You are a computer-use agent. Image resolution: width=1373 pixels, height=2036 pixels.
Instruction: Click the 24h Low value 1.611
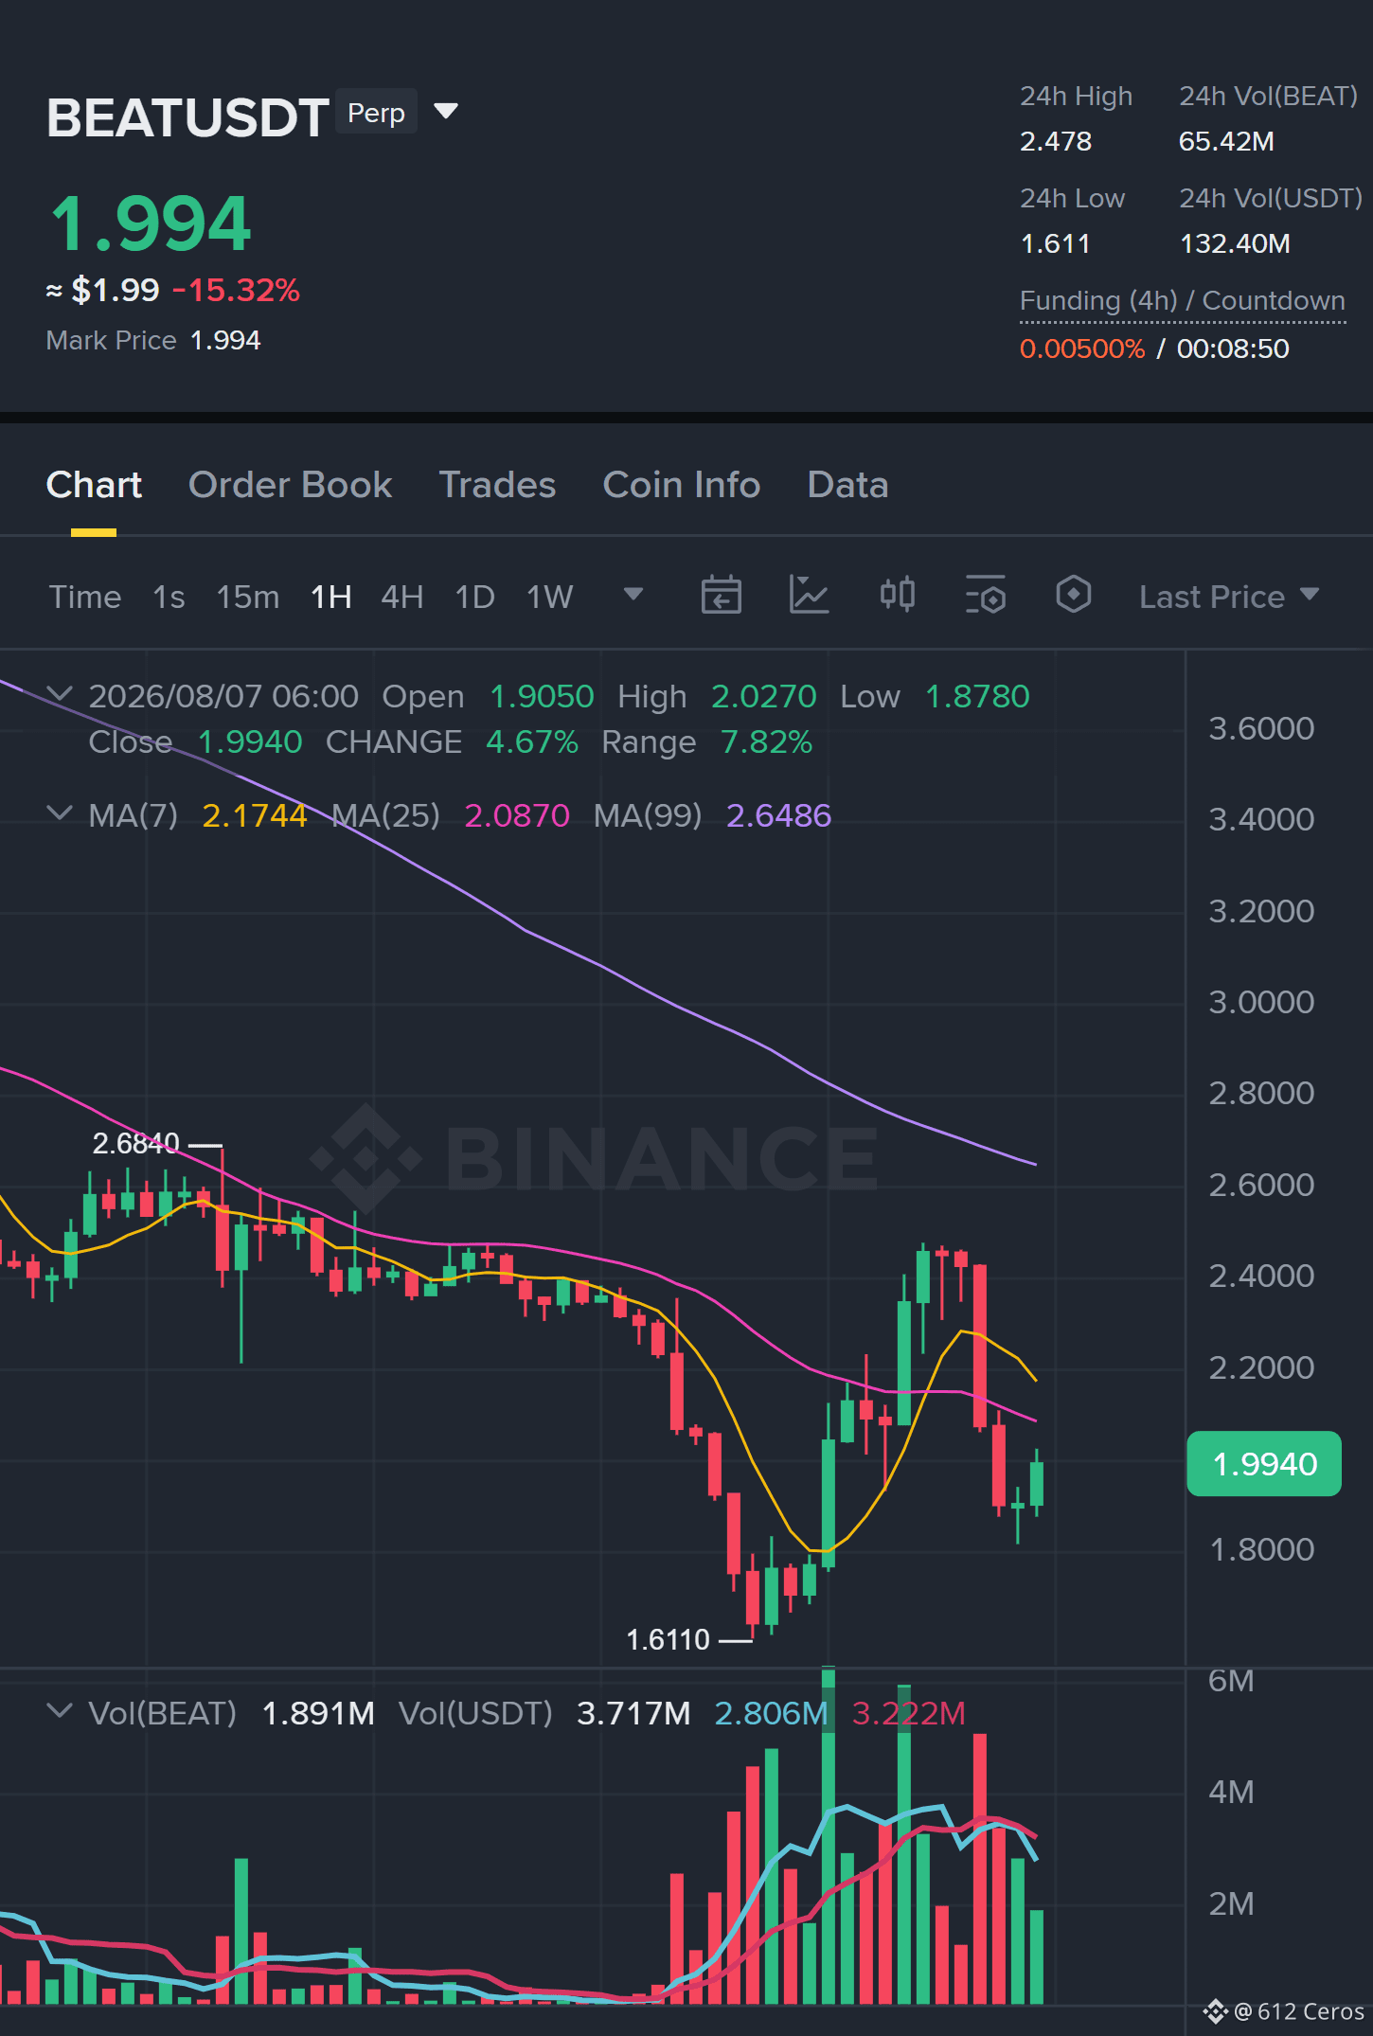(1055, 243)
